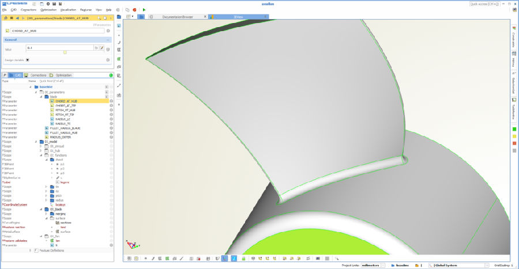519x269 pixels.
Task: Click the P tab button in the tree panel
Action: pyautogui.click(x=5, y=75)
